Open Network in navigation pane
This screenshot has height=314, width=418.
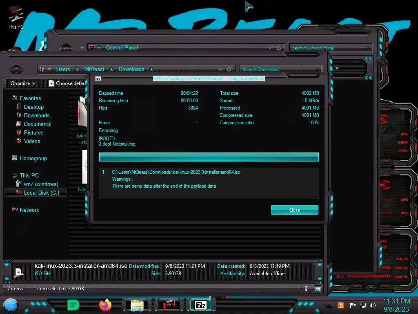(x=29, y=210)
